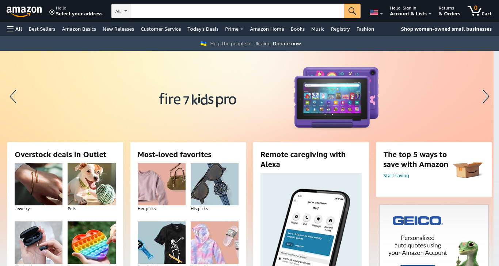Select Today's Deals in navigation
The height and width of the screenshot is (266, 499).
coord(203,29)
